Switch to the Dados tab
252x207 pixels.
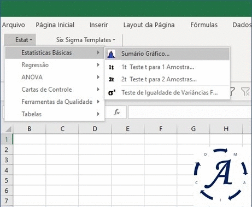pos(242,25)
